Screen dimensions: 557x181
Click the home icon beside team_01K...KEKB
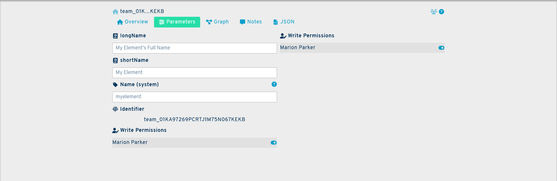click(x=115, y=11)
